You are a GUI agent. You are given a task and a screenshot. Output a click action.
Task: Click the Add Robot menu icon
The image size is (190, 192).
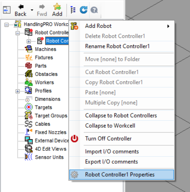point(74,26)
